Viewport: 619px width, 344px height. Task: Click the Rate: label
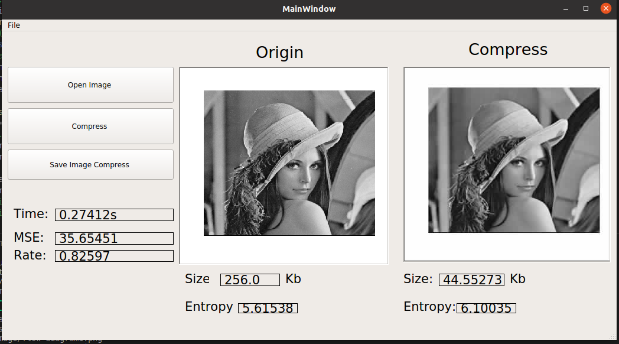point(30,255)
